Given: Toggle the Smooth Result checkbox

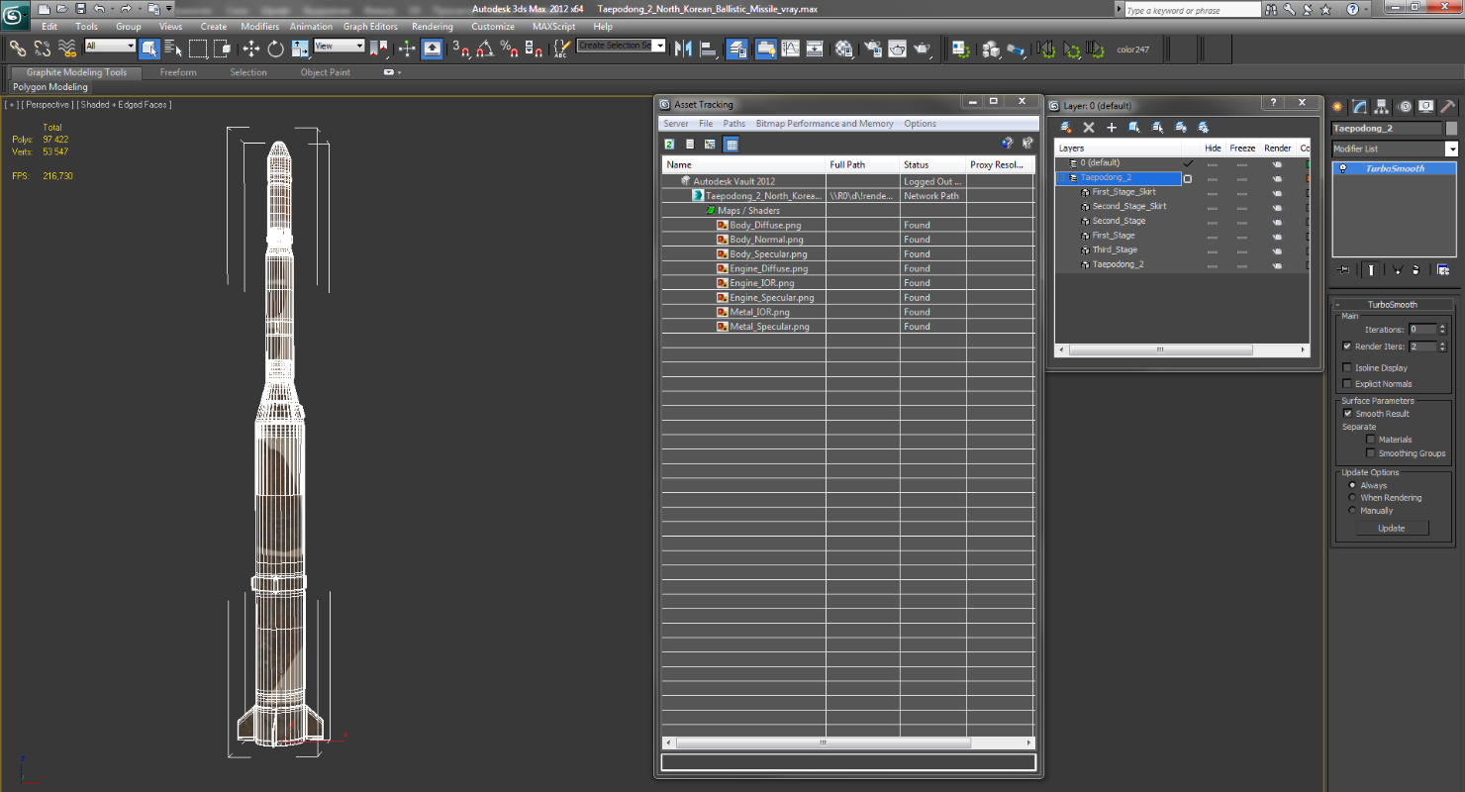Looking at the screenshot, I should pyautogui.click(x=1347, y=413).
